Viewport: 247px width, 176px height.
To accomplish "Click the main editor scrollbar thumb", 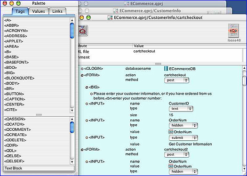I will click(245, 81).
